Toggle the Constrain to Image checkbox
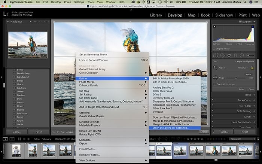Image resolution: width=262 pixels, height=164 pixels. 214,84
